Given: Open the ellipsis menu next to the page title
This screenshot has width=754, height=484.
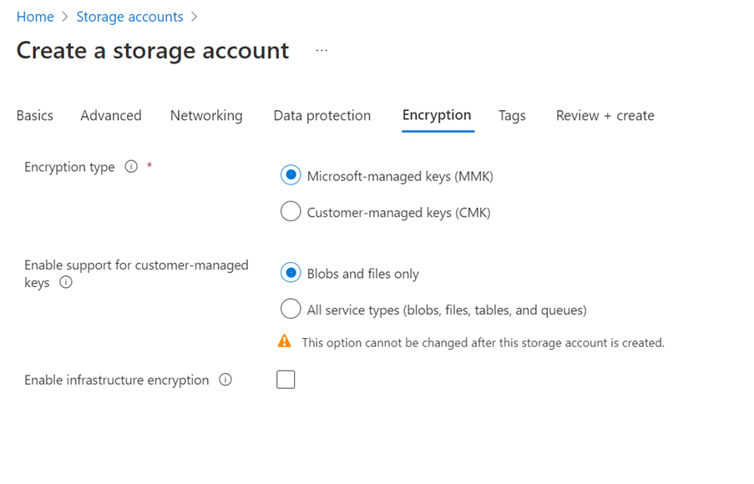Looking at the screenshot, I should (321, 50).
